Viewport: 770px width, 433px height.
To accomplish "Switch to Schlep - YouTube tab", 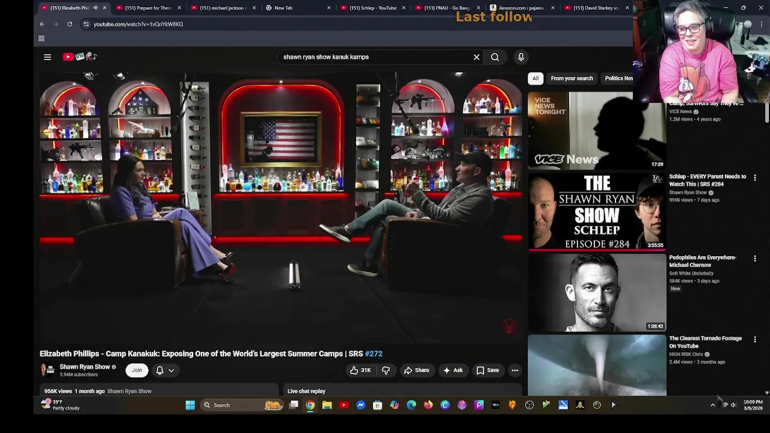I will [x=372, y=8].
